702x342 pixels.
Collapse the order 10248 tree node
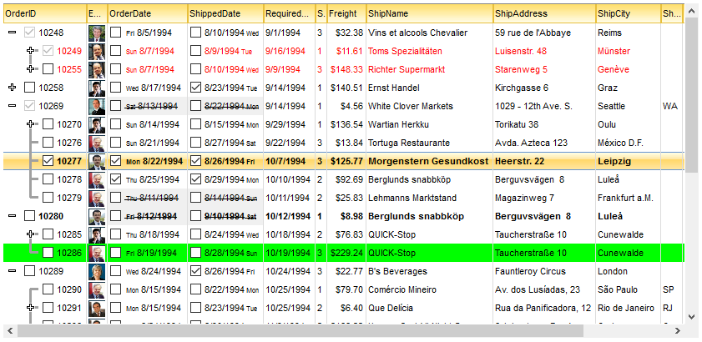click(x=12, y=33)
